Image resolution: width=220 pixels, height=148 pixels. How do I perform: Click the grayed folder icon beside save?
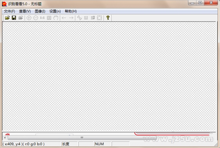pos(21,18)
